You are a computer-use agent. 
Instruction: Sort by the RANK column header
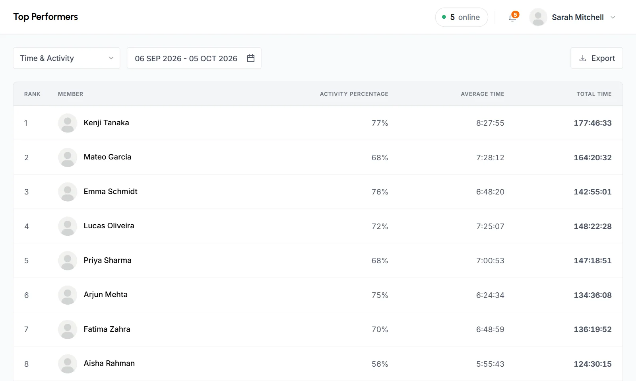coord(32,94)
